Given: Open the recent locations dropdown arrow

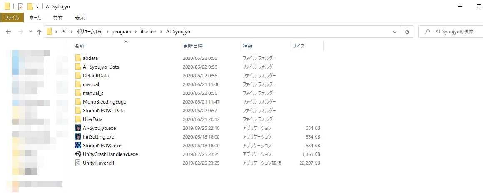Looking at the screenshot, I should (x=30, y=31).
